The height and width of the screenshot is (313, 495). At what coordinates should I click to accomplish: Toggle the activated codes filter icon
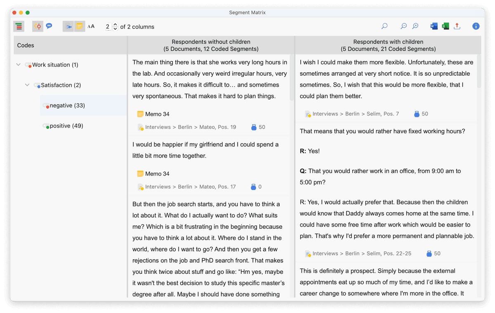click(38, 26)
